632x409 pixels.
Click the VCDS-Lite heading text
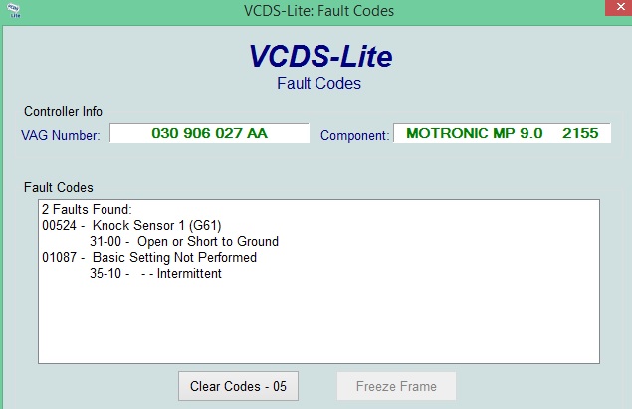click(318, 56)
